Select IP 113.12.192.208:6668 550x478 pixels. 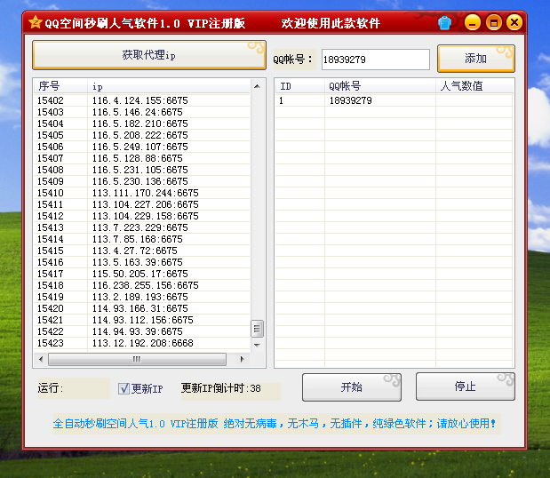click(x=141, y=344)
